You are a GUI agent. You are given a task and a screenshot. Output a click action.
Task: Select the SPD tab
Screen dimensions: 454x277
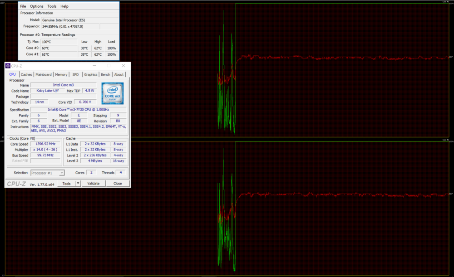point(75,74)
